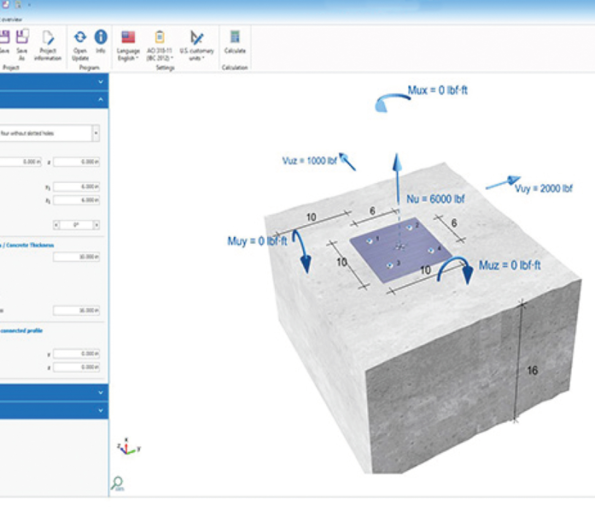Click the flag icon for Language settings
Image resolution: width=595 pixels, height=510 pixels.
tap(128, 36)
